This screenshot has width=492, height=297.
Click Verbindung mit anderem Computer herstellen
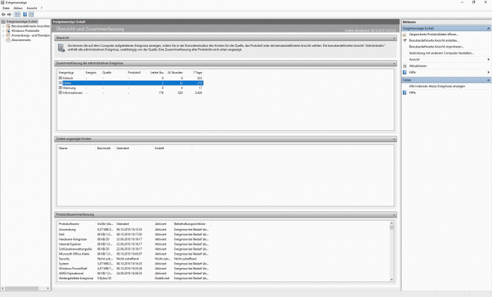click(440, 53)
